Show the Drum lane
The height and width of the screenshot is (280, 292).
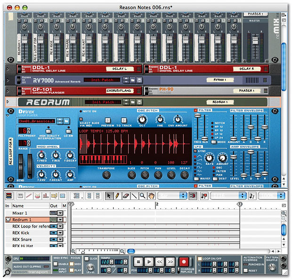click(x=37, y=196)
